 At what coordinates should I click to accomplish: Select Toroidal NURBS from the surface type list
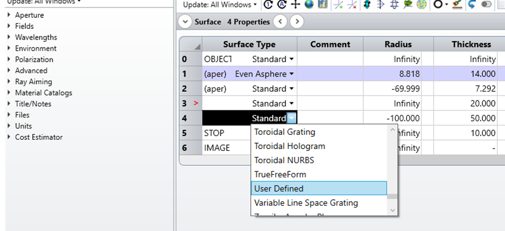[319, 160]
